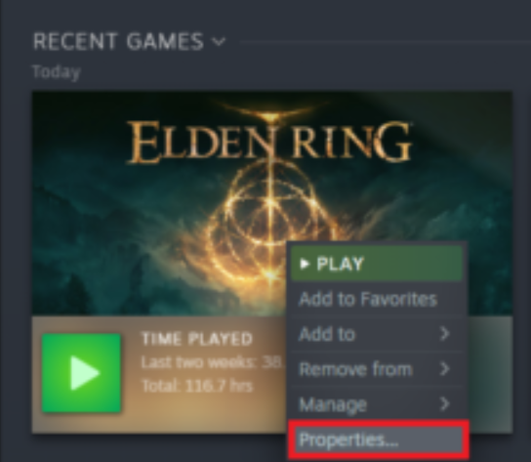Open the Remove from submenu

377,369
